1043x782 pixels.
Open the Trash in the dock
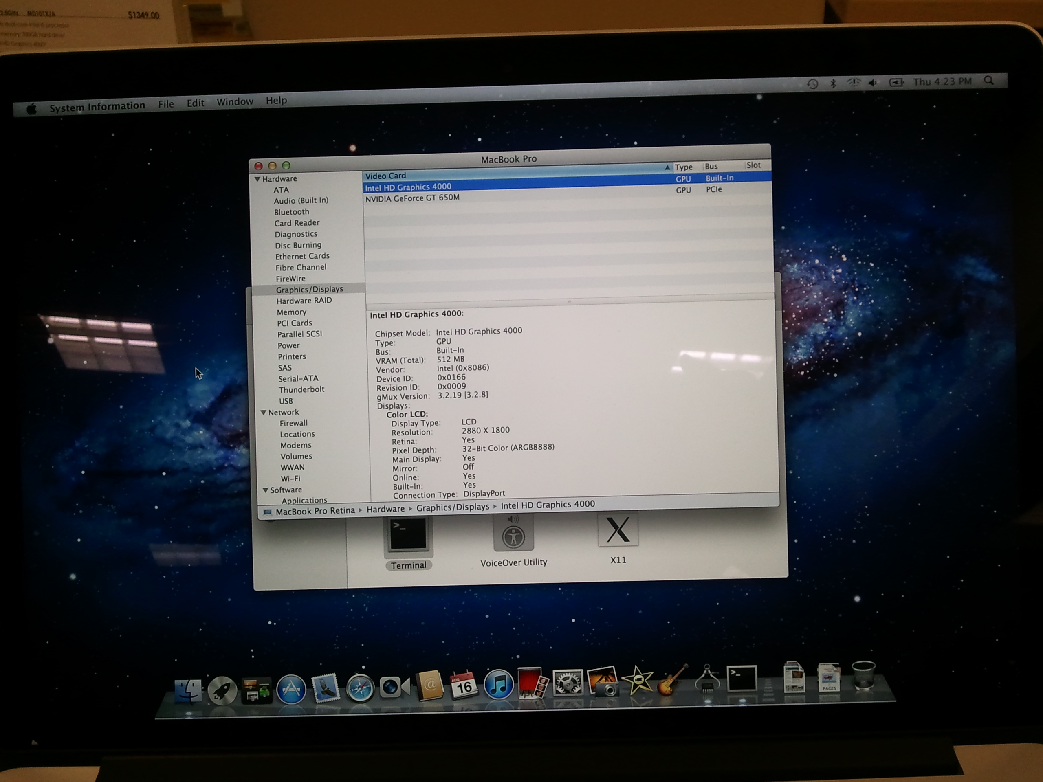[863, 675]
